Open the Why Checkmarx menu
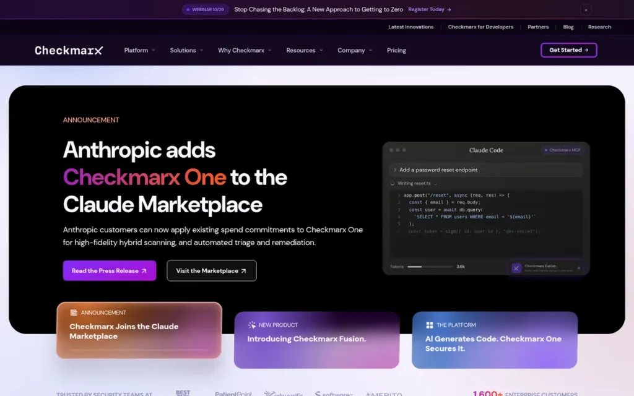Image resolution: width=634 pixels, height=396 pixels. click(x=245, y=50)
